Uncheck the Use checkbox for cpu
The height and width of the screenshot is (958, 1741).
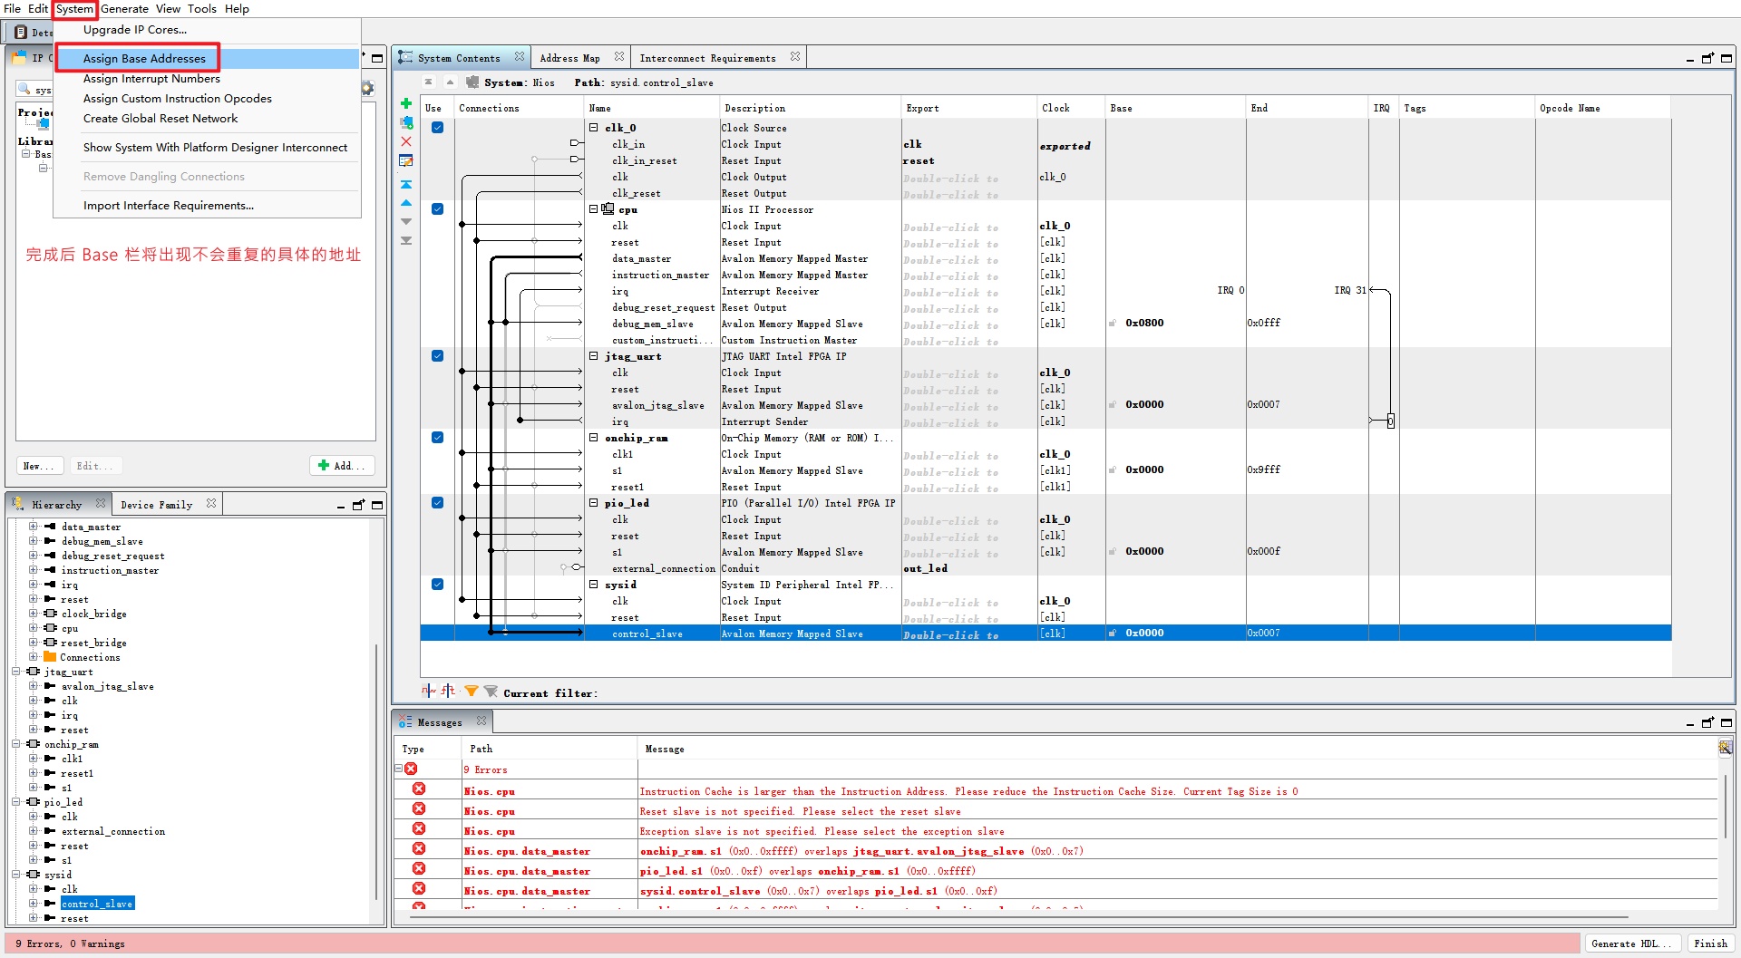437,209
